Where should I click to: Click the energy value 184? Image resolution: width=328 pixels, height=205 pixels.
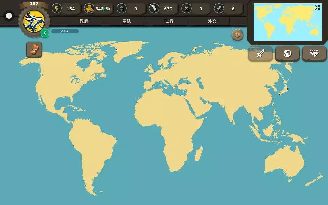point(71,9)
